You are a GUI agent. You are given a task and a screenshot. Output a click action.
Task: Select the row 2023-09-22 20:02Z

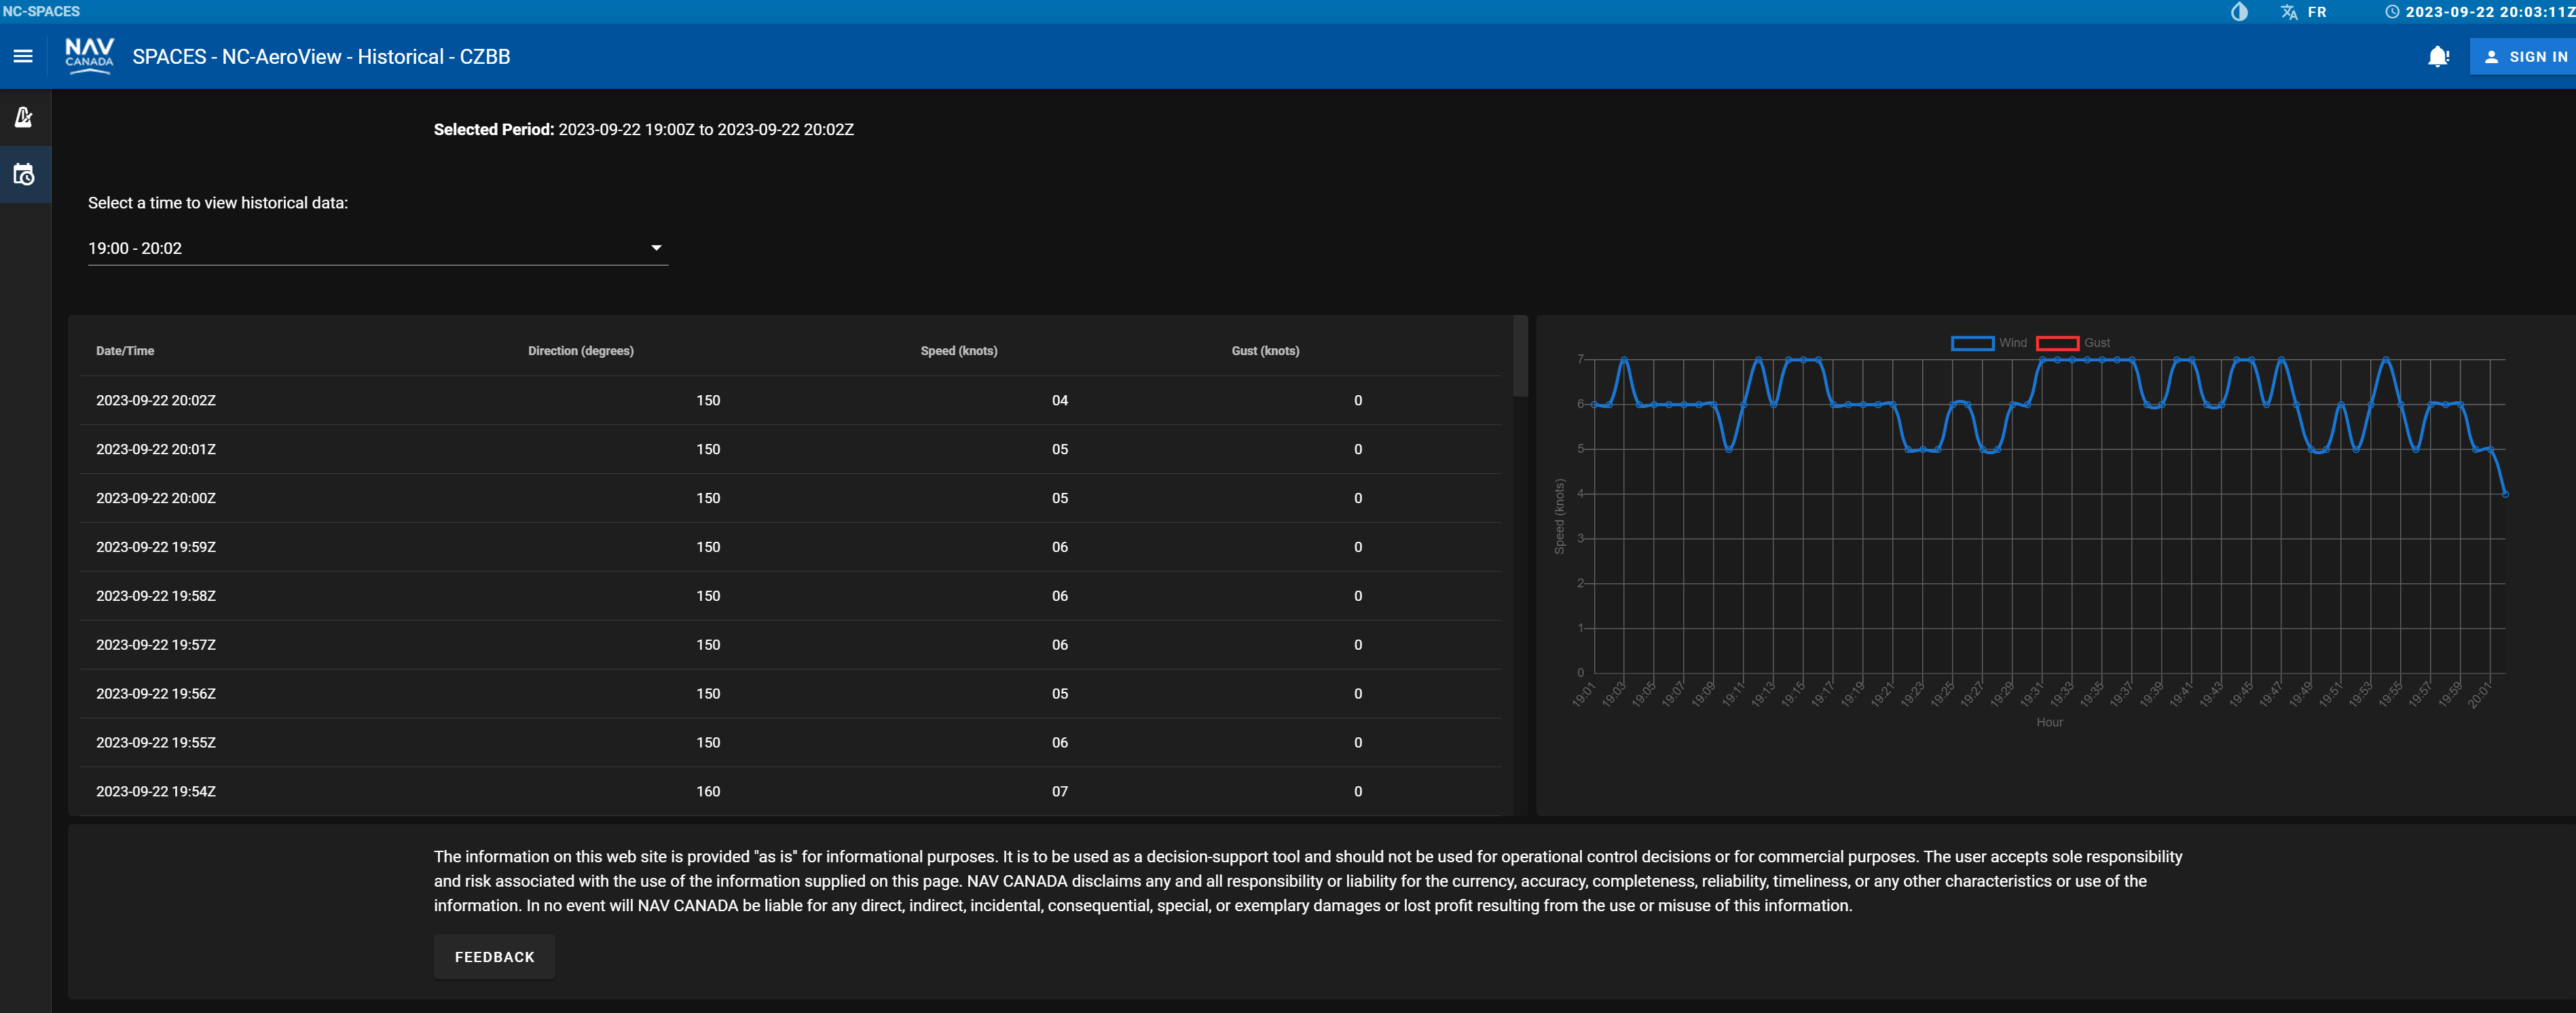tap(790, 400)
